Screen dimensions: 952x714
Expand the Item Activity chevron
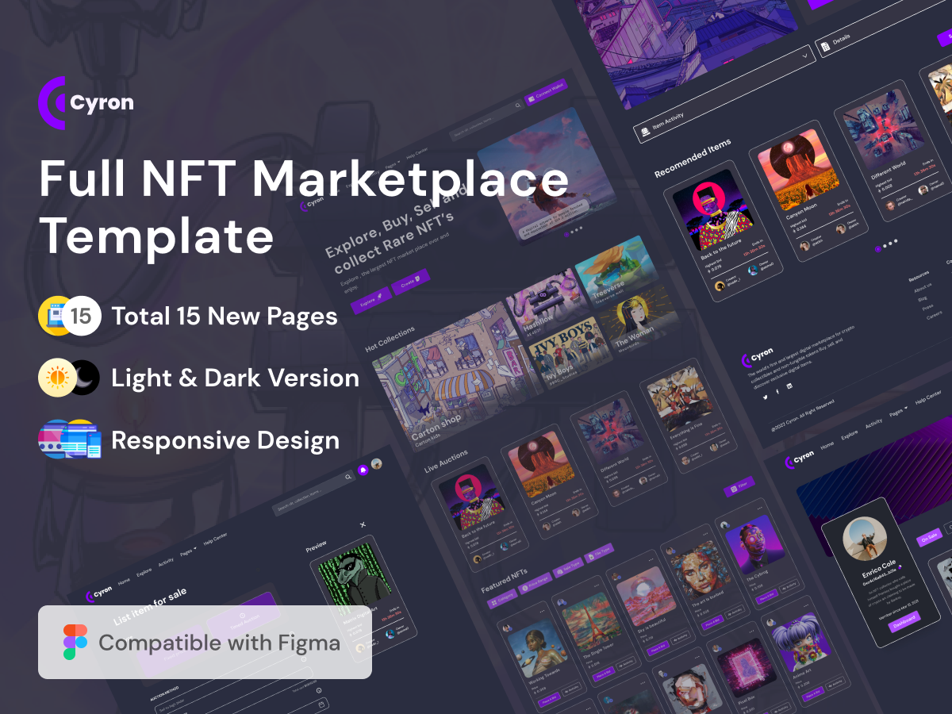coord(805,56)
